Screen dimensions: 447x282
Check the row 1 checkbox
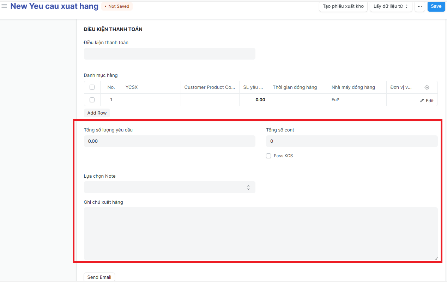pyautogui.click(x=92, y=100)
